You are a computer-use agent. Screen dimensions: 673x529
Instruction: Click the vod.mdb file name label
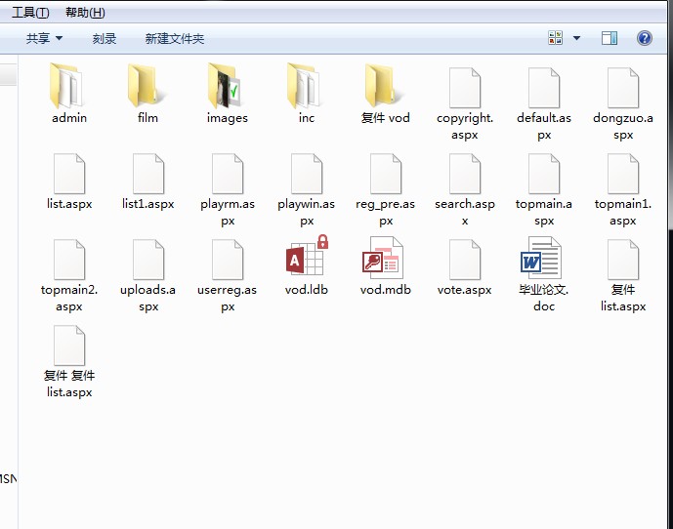tap(386, 290)
